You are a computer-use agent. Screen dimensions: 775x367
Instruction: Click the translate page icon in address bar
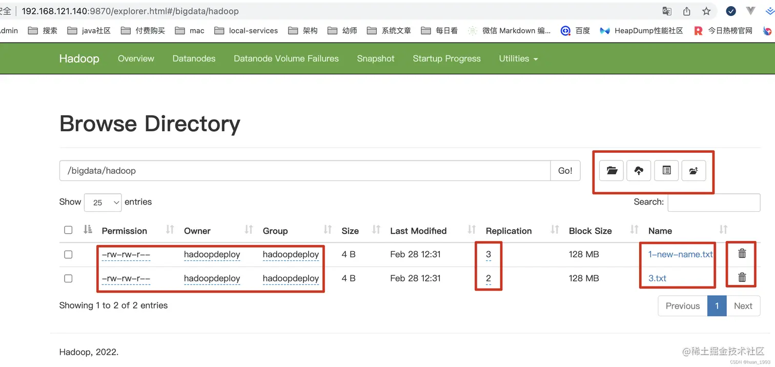coord(667,11)
